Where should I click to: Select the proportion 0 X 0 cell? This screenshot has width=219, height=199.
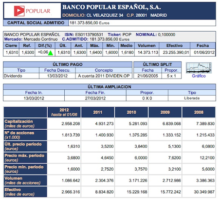[147, 98]
